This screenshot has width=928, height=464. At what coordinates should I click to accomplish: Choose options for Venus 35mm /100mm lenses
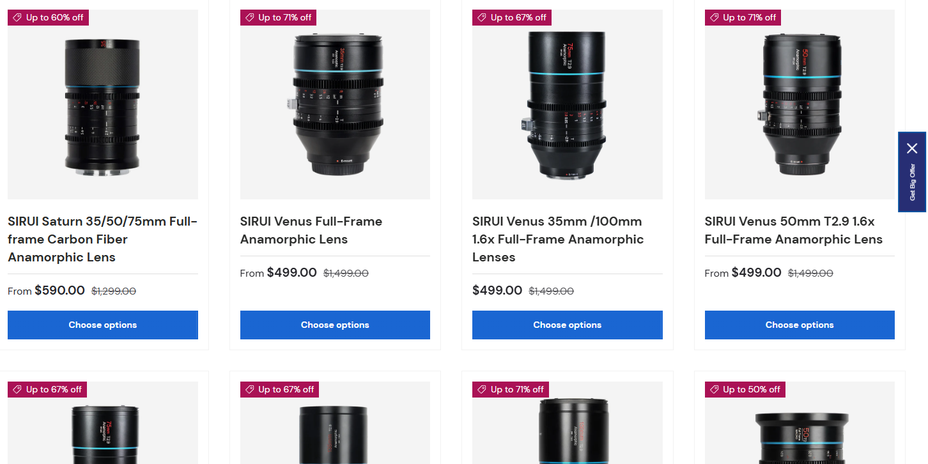568,325
